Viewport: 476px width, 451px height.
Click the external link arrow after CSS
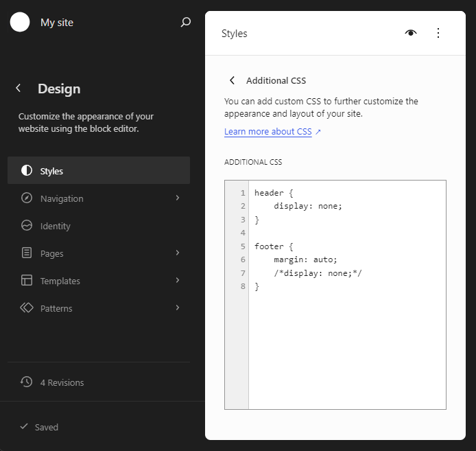tap(318, 132)
